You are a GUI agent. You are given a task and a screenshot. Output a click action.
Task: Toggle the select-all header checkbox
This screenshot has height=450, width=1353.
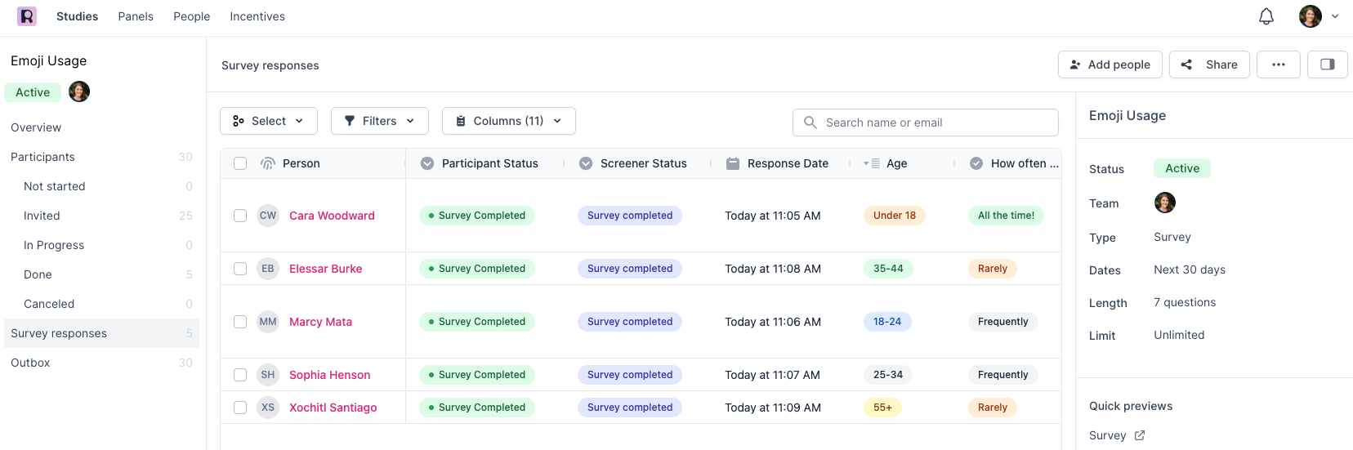pos(240,163)
